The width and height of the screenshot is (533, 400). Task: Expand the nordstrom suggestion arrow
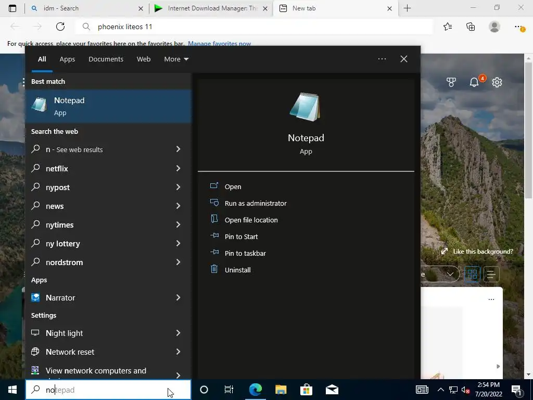(178, 261)
